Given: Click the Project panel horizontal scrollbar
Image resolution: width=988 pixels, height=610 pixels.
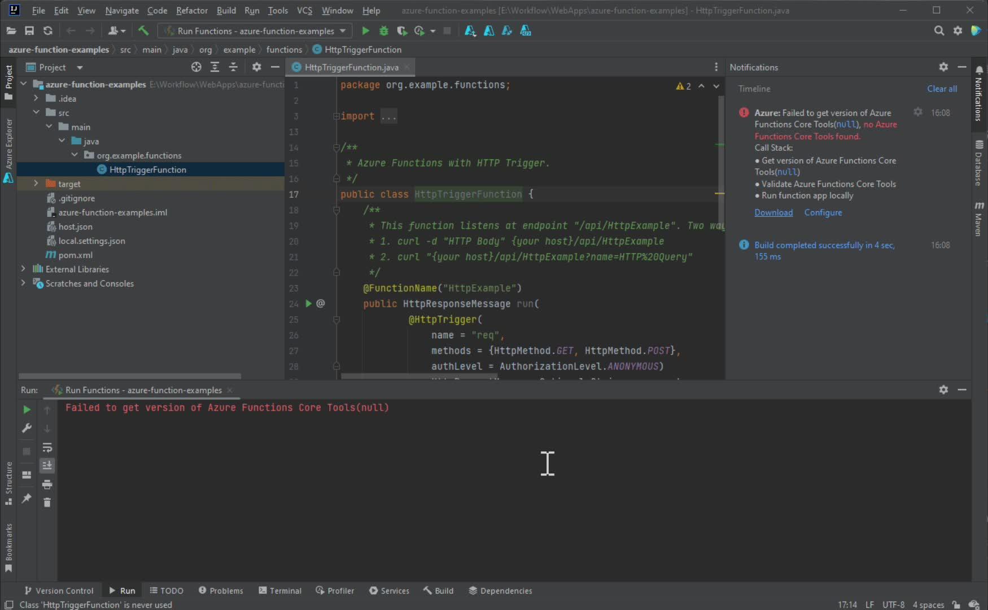Looking at the screenshot, I should tap(130, 376).
